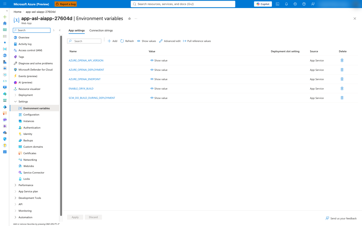The height and width of the screenshot is (226, 362).
Task: Open the notifications bell
Action: [286, 4]
